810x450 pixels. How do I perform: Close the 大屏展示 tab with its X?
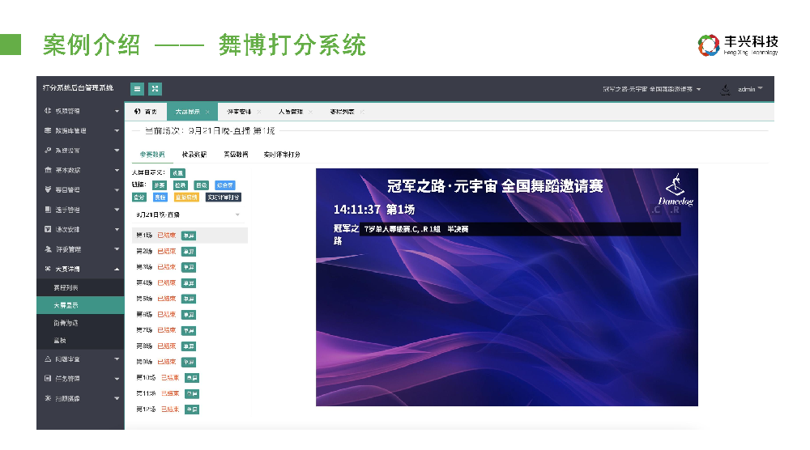tap(207, 112)
